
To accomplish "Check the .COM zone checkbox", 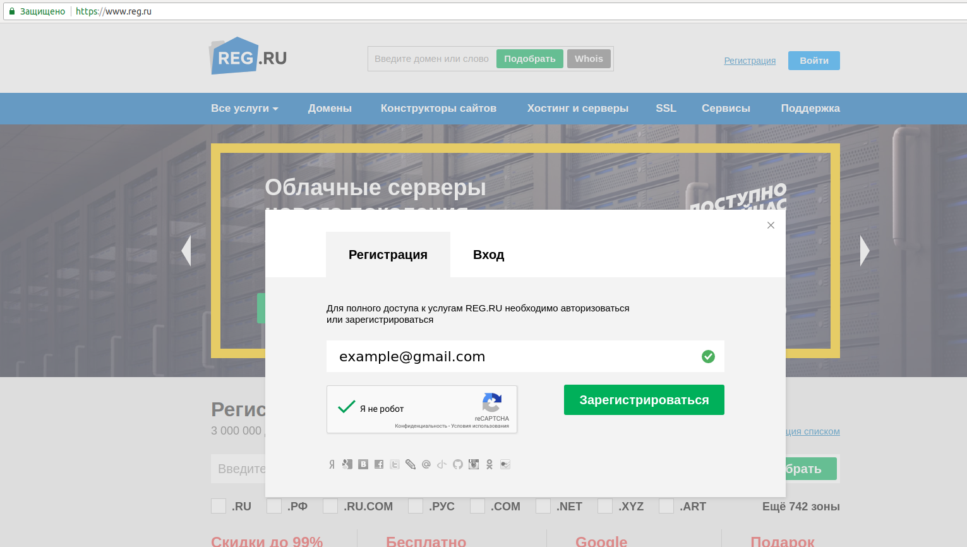I will pos(477,506).
